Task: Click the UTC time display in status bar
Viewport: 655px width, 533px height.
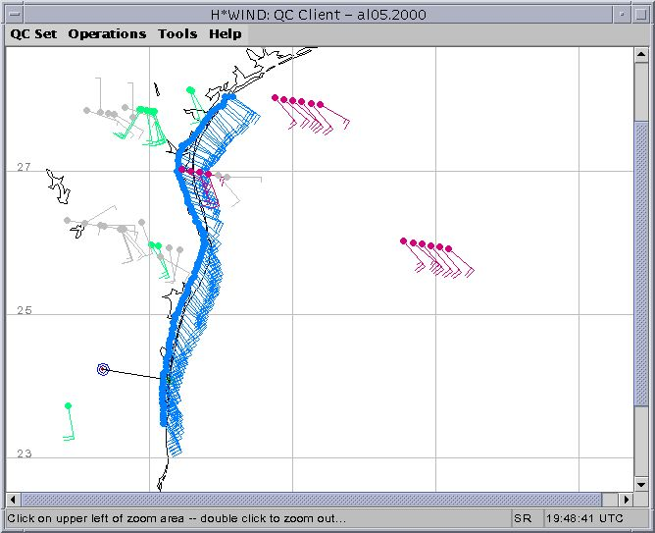Action: tap(584, 517)
